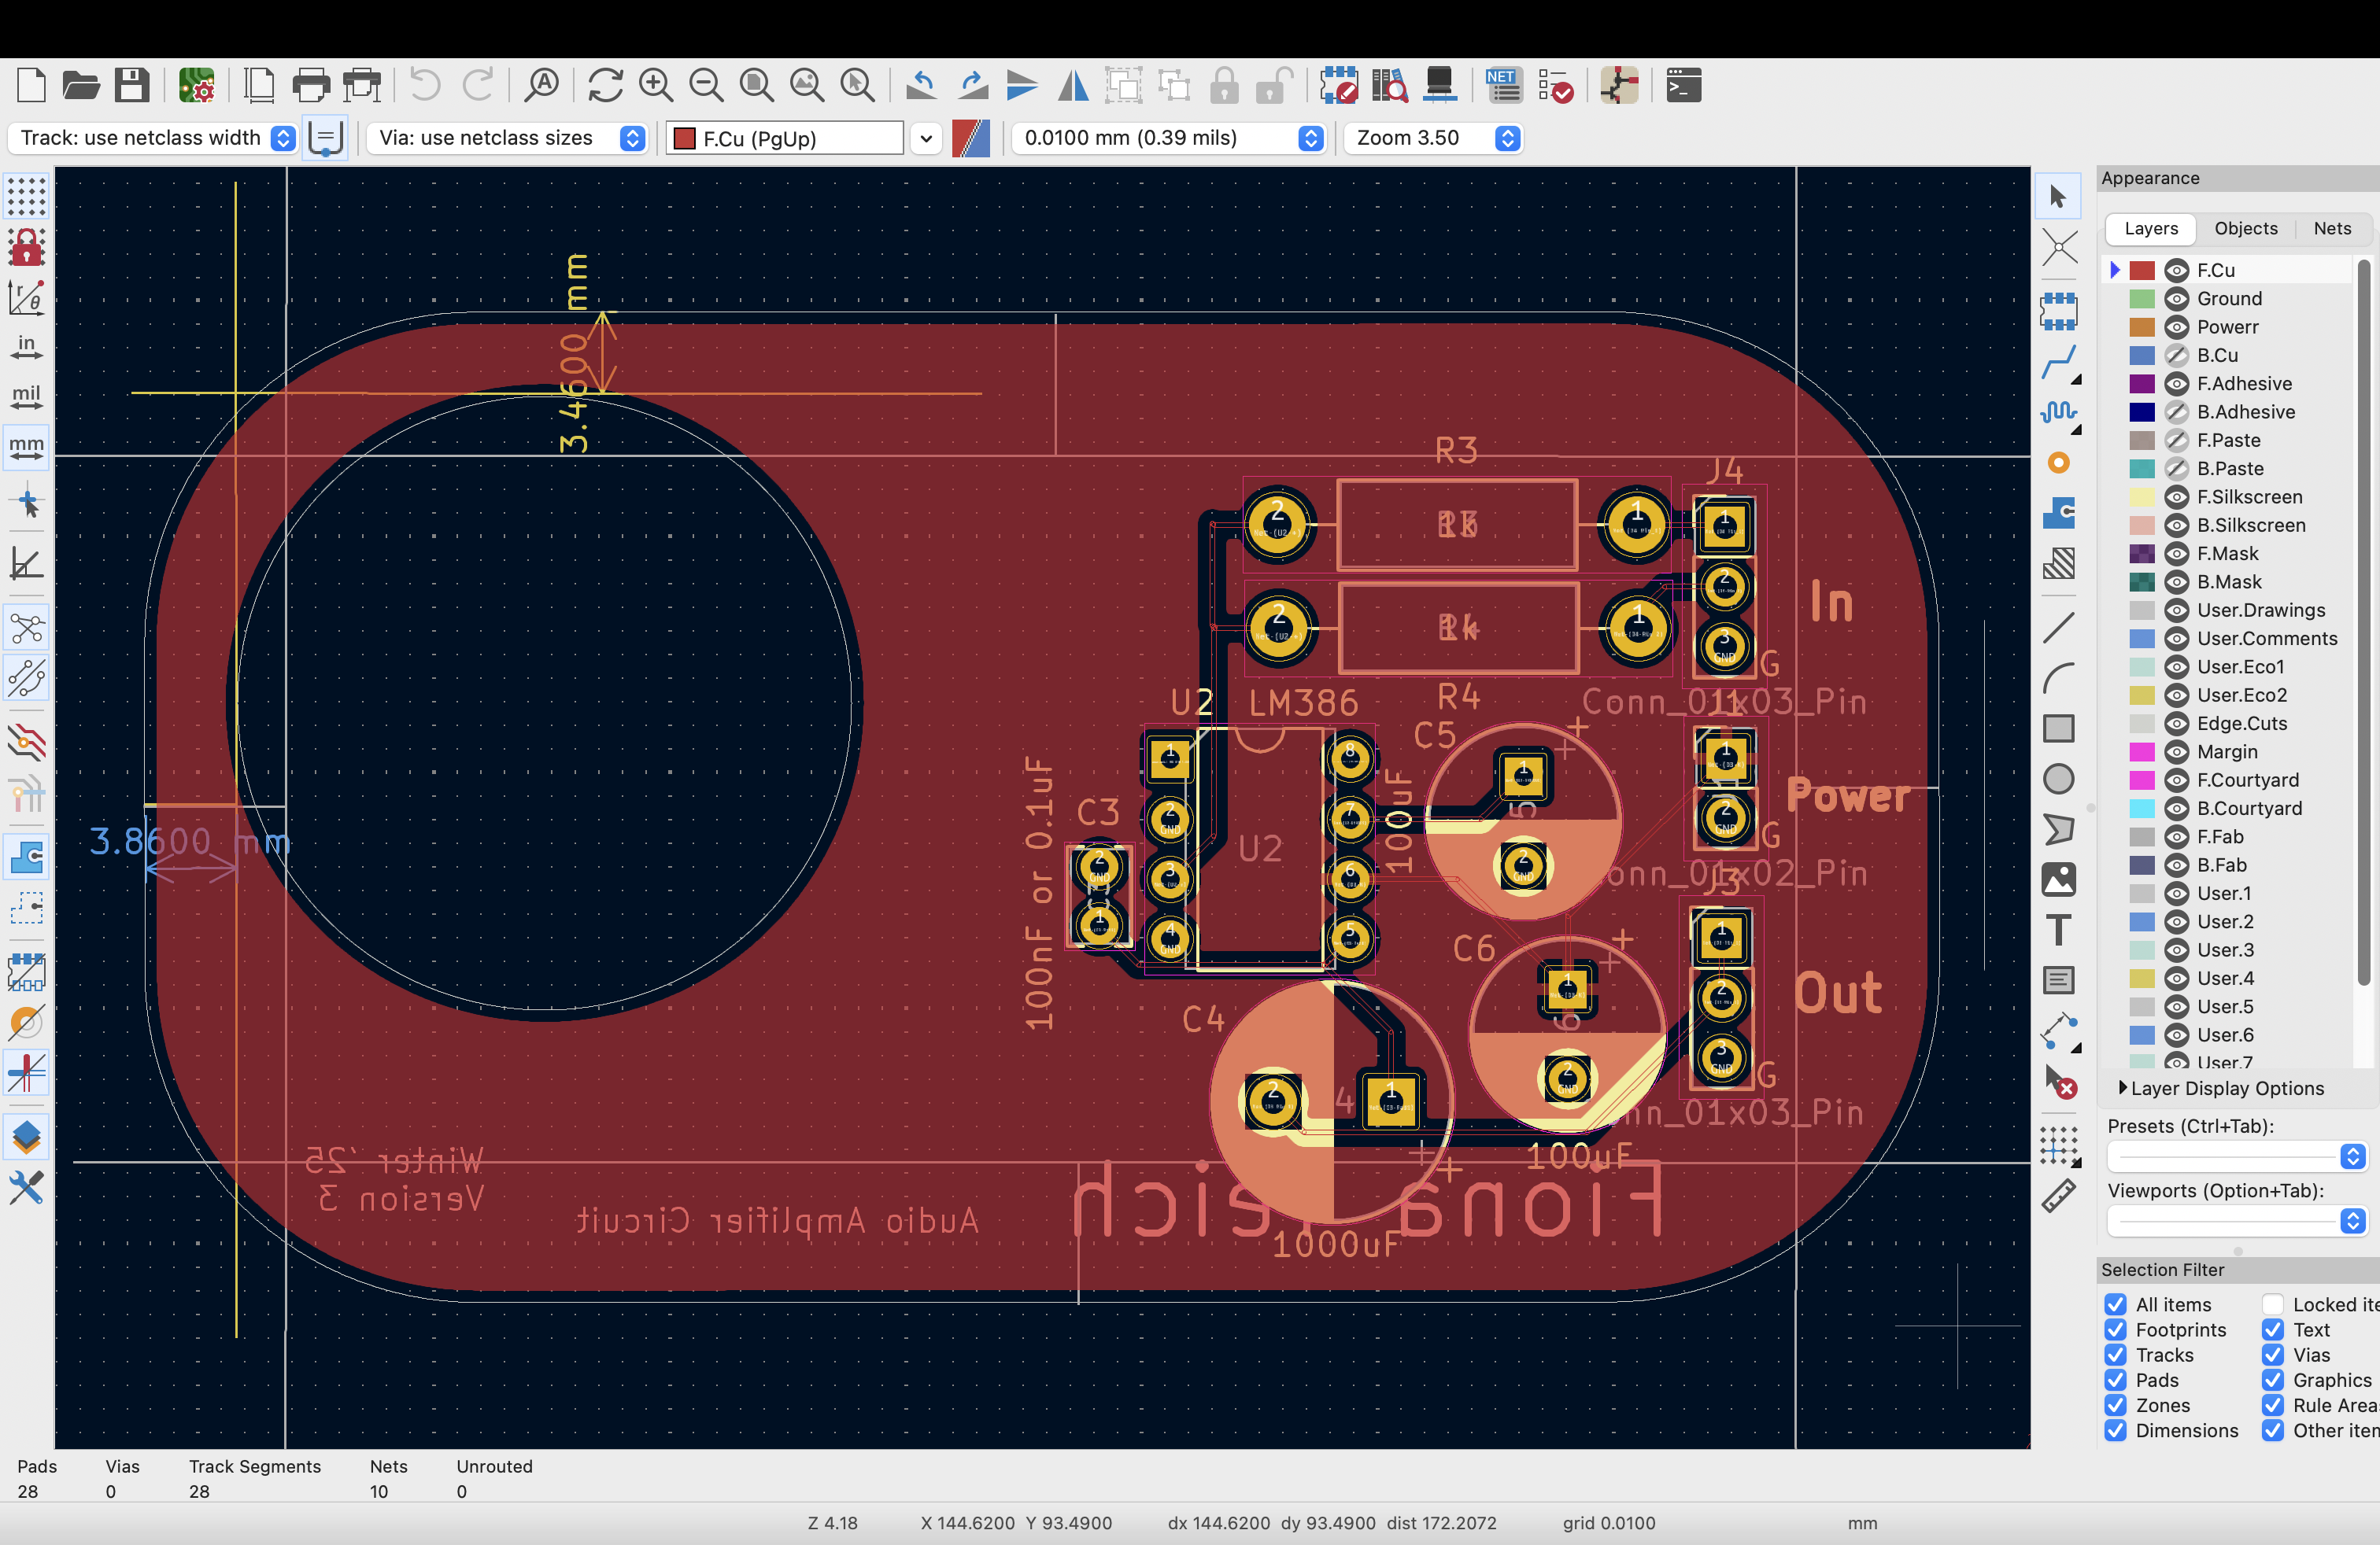2380x1545 pixels.
Task: Hide the F.Cu layer eye icon
Action: (2176, 270)
